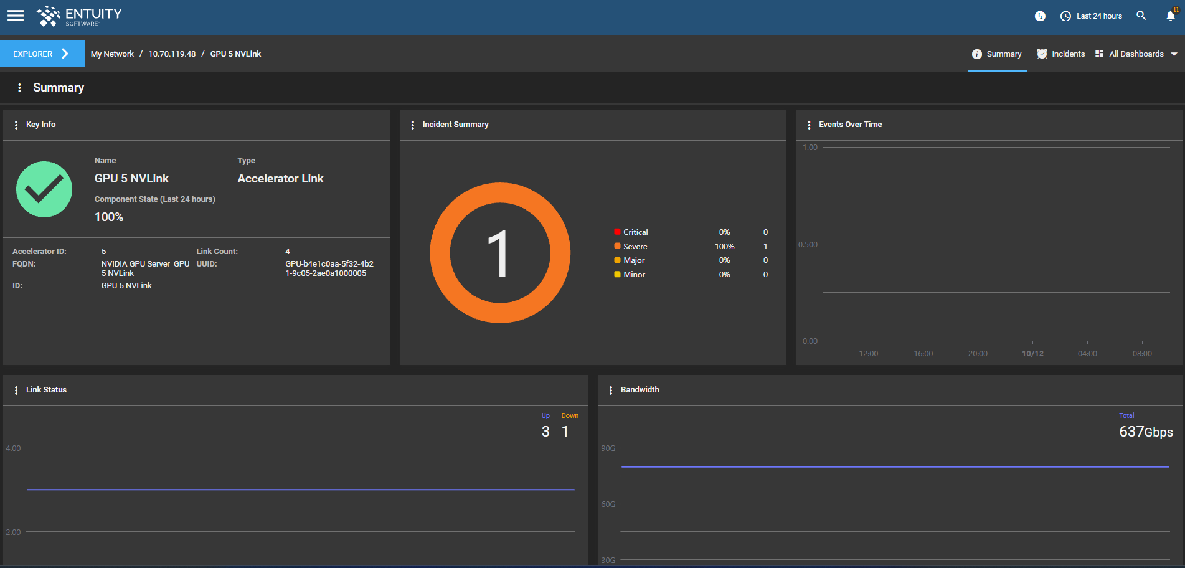Open Bandwidth panel options menu

click(x=611, y=391)
